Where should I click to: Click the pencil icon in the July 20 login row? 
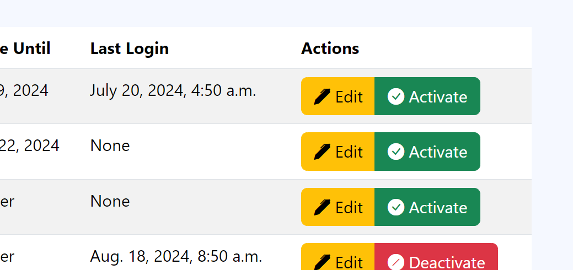pos(322,97)
